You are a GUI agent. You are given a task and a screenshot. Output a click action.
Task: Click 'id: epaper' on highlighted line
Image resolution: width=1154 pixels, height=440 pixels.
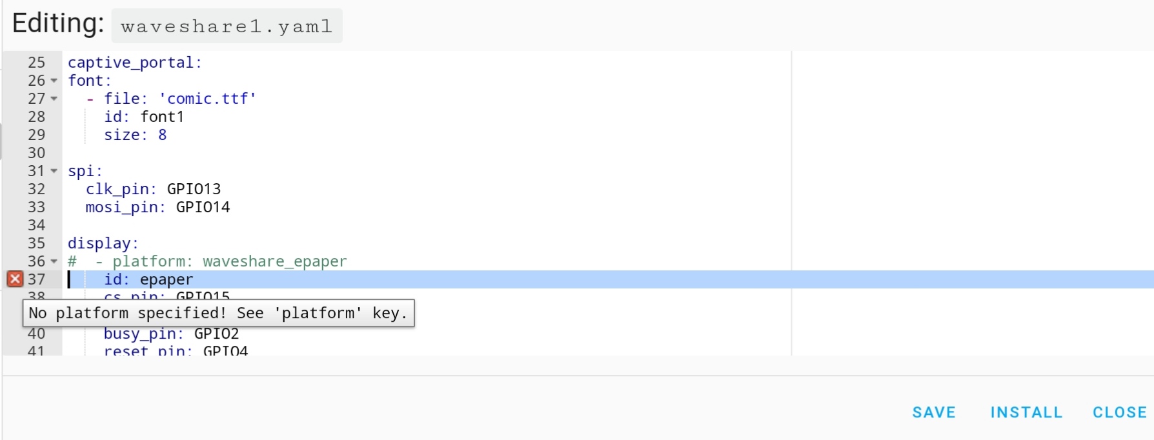[x=148, y=279]
